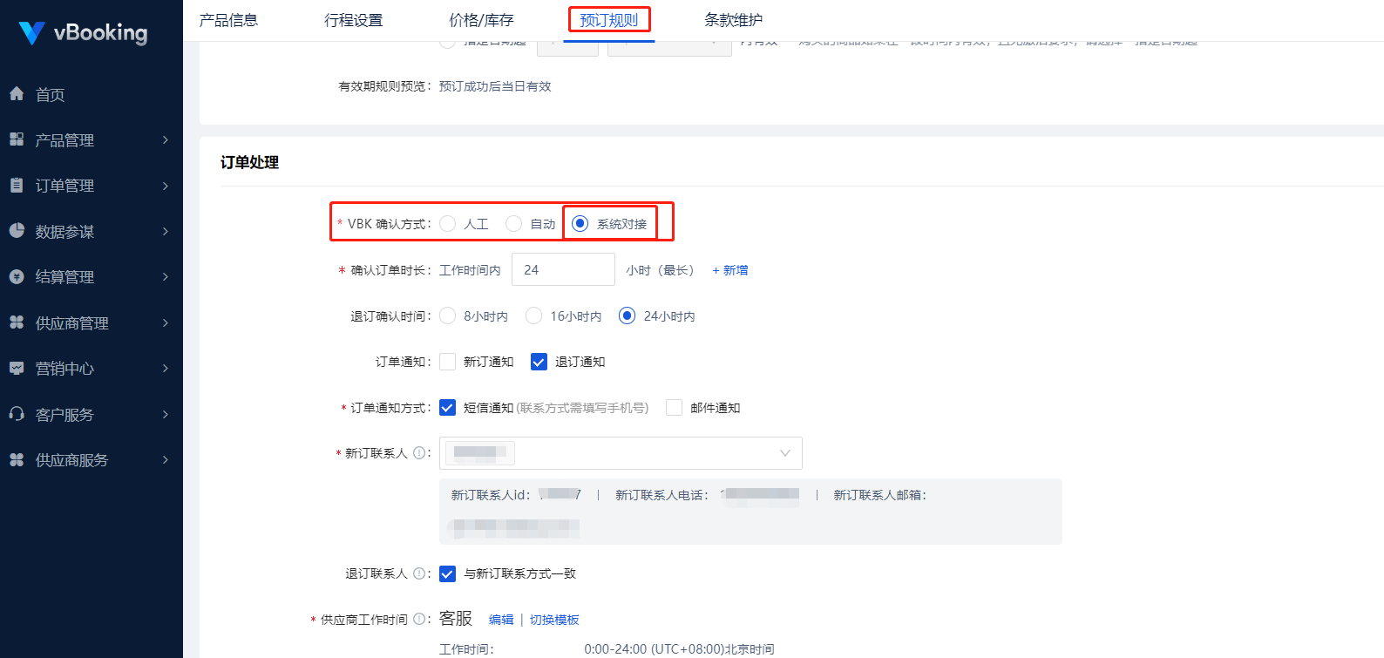This screenshot has width=1384, height=658.
Task: Select the 人工 confirmation radio button
Action: click(x=448, y=224)
